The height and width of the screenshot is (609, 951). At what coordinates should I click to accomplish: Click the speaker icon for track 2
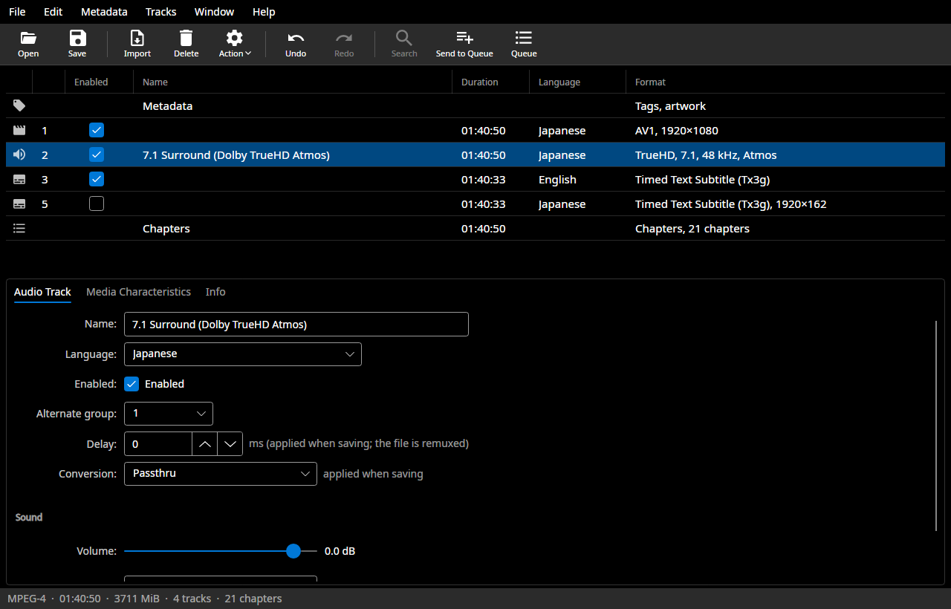point(19,155)
